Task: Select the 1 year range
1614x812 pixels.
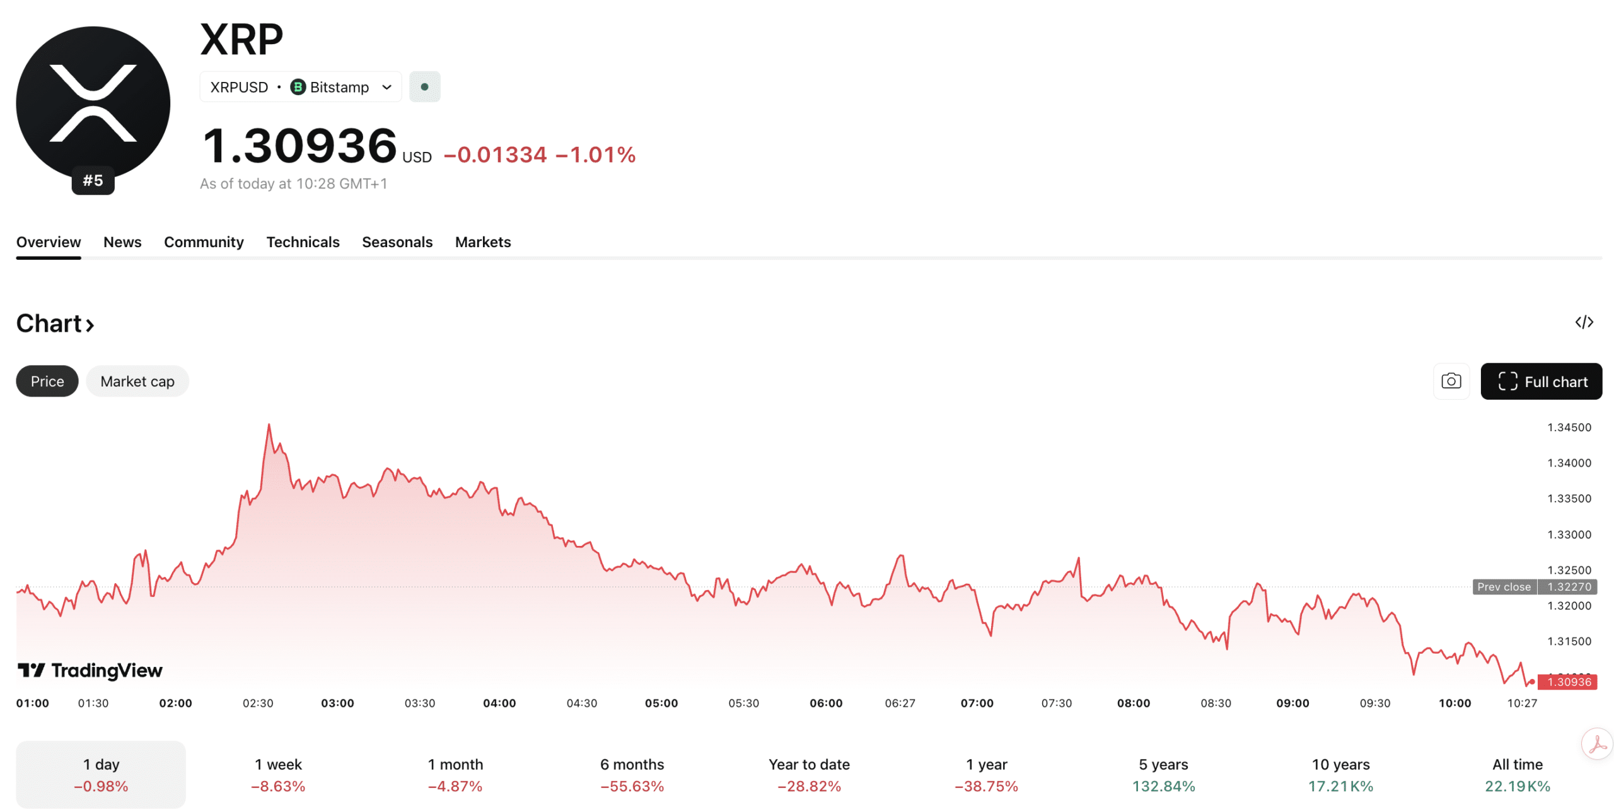Action: click(987, 775)
